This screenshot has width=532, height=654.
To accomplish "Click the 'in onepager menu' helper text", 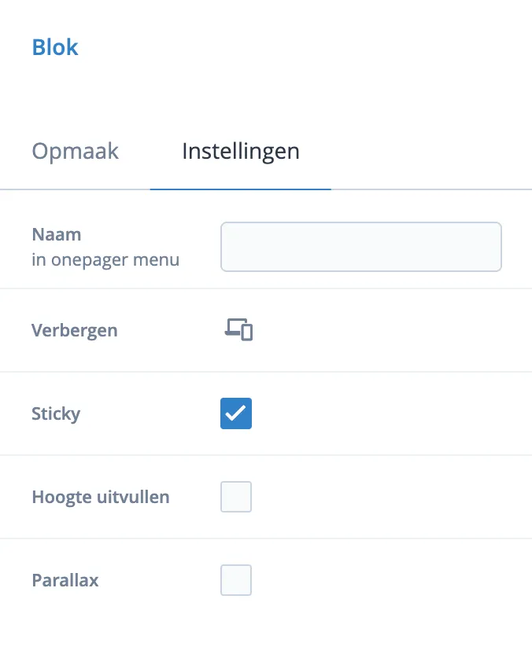I will click(105, 260).
